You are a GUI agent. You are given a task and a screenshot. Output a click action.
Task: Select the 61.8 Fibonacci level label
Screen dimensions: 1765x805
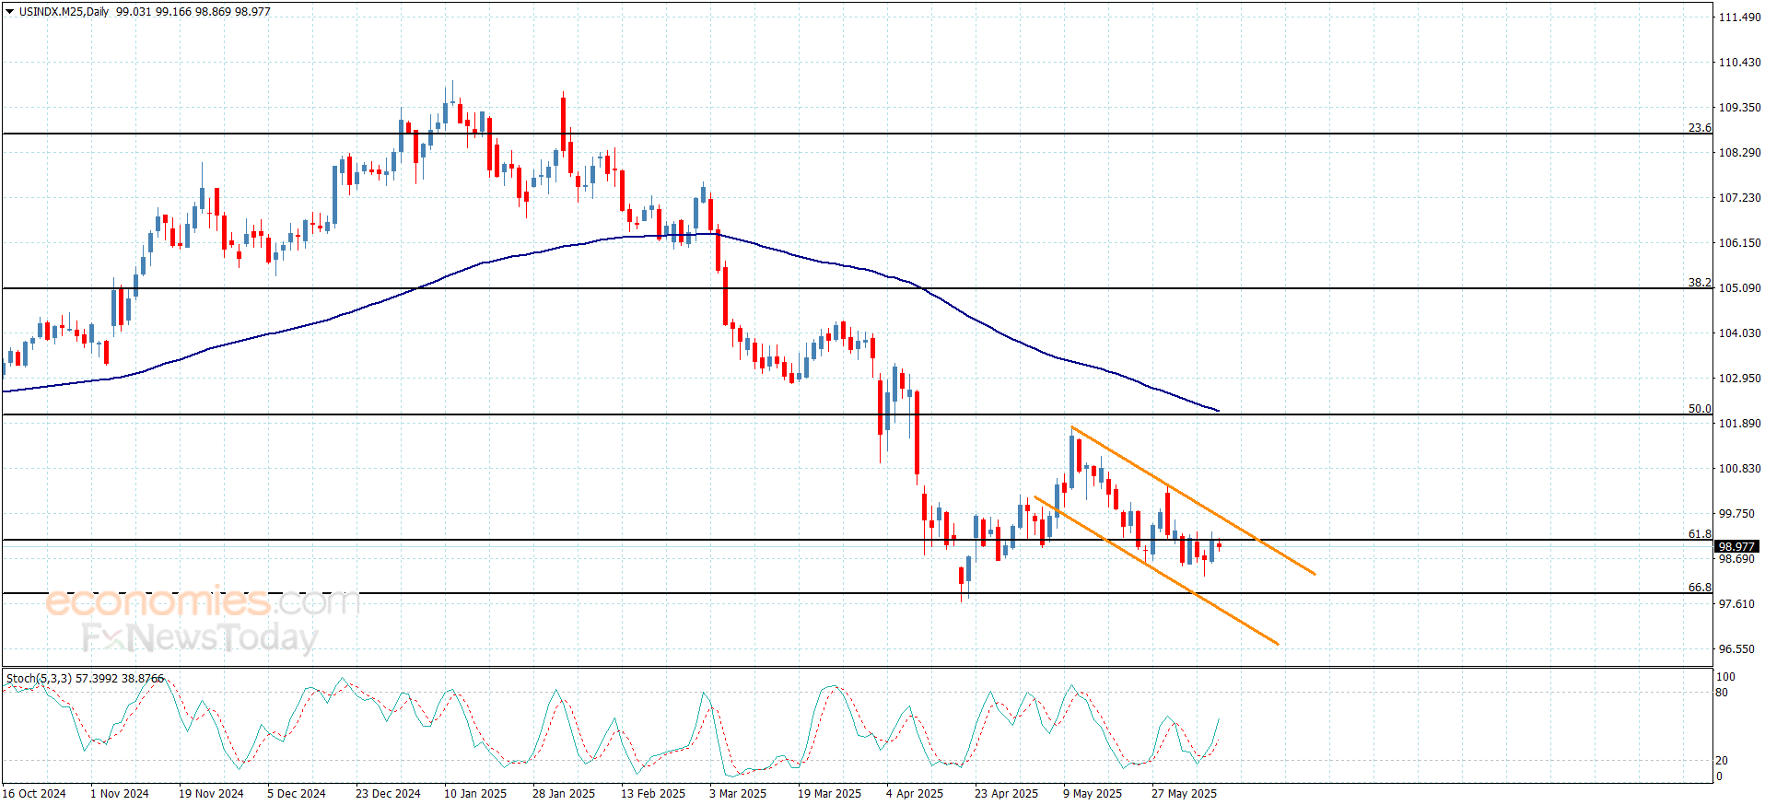(x=1700, y=534)
